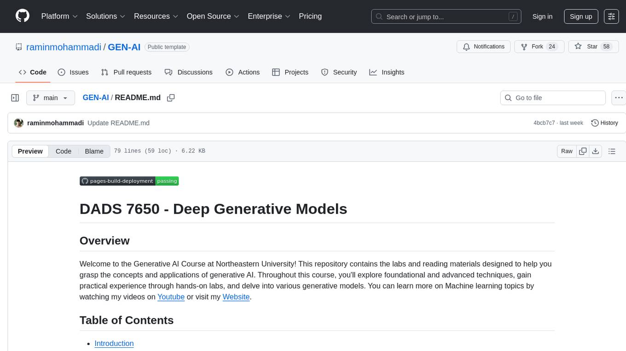Open the document outline panel

612,151
